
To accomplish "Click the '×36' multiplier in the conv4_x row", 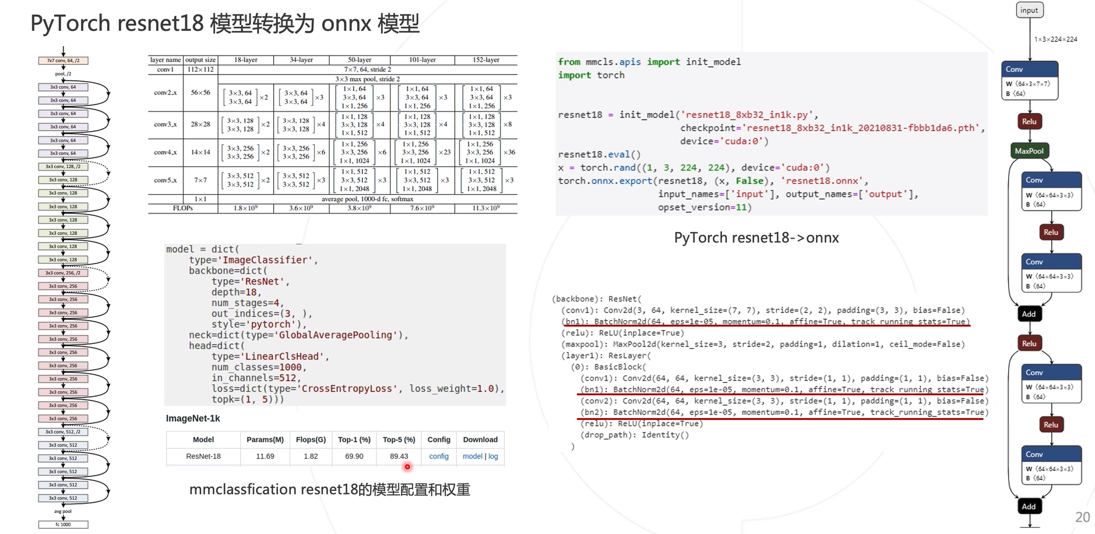I will (509, 152).
